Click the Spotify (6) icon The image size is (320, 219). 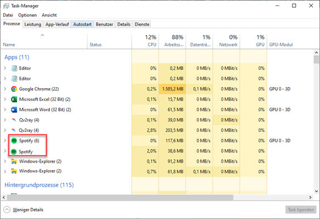point(14,141)
